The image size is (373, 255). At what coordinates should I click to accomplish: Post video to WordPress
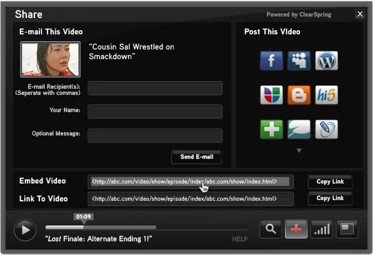coord(326,60)
